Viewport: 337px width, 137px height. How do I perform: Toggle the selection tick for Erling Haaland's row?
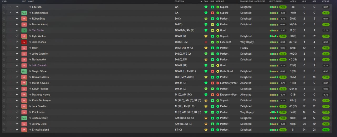pyautogui.click(x=4, y=130)
